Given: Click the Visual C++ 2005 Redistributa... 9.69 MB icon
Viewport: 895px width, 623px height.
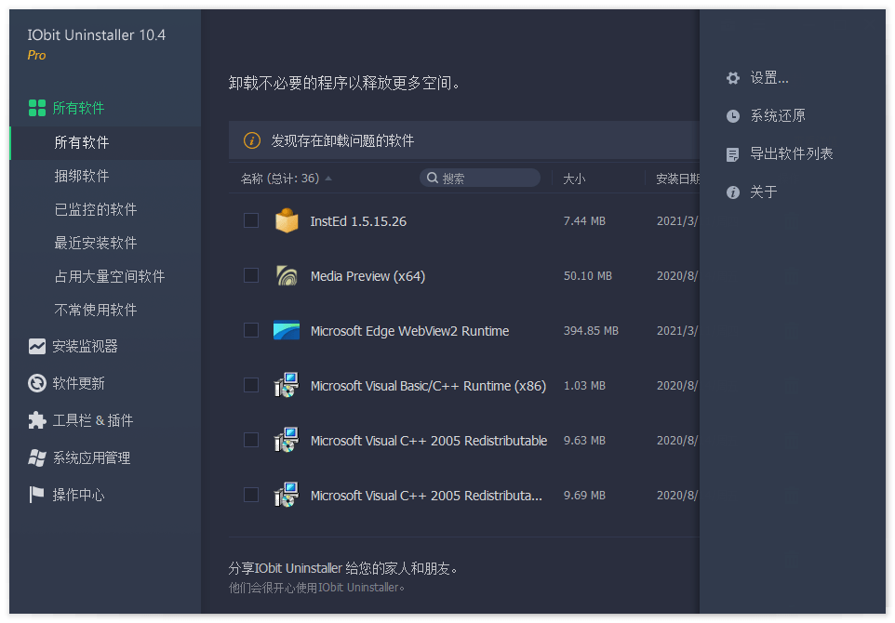Looking at the screenshot, I should [x=287, y=495].
